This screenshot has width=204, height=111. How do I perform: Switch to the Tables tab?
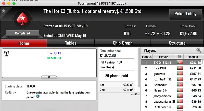(x=71, y=43)
